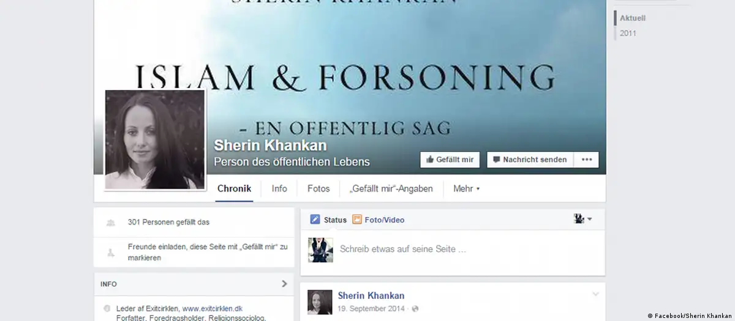Click the Sherin Khankan post author link
This screenshot has width=735, height=321.
(371, 295)
